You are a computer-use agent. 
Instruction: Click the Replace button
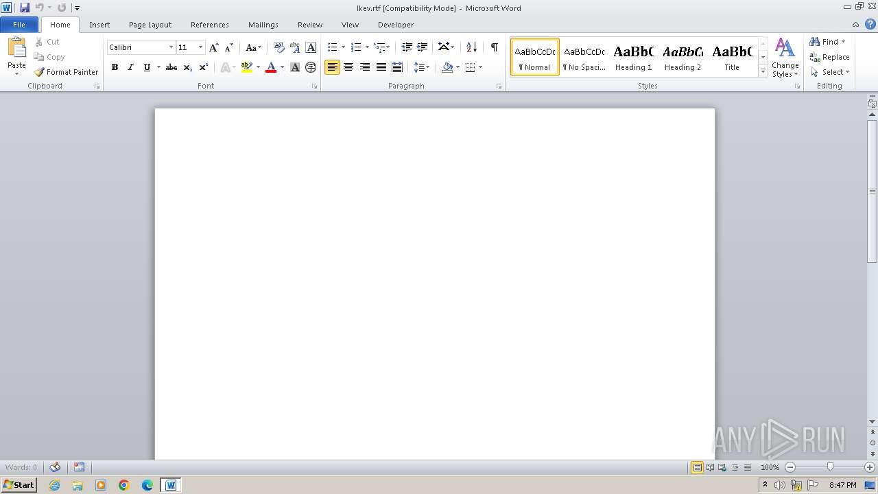[x=829, y=57]
